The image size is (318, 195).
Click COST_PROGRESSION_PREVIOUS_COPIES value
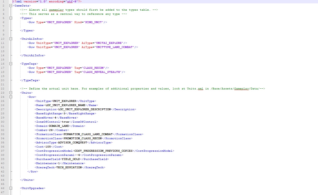[x=103, y=151]
